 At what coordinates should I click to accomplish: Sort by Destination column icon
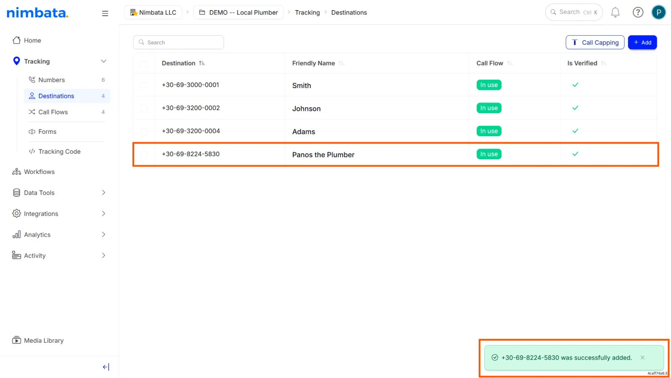pos(202,63)
